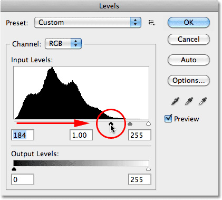Click the Auto button
The image size is (222, 200).
click(x=189, y=60)
